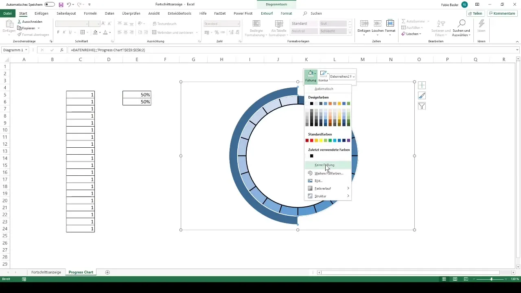Toggle italic formatting K
The width and height of the screenshot is (521, 293).
64,32
